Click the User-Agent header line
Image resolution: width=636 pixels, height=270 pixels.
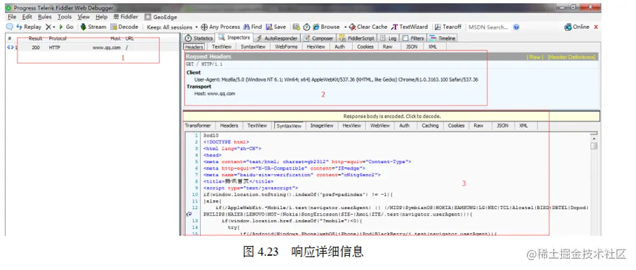336,80
